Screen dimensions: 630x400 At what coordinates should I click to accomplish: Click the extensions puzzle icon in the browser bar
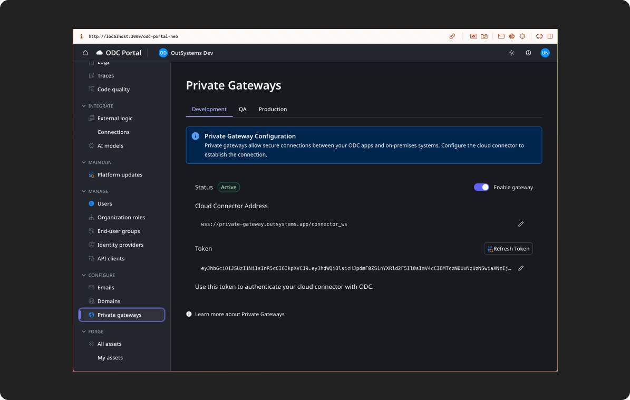[539, 36]
